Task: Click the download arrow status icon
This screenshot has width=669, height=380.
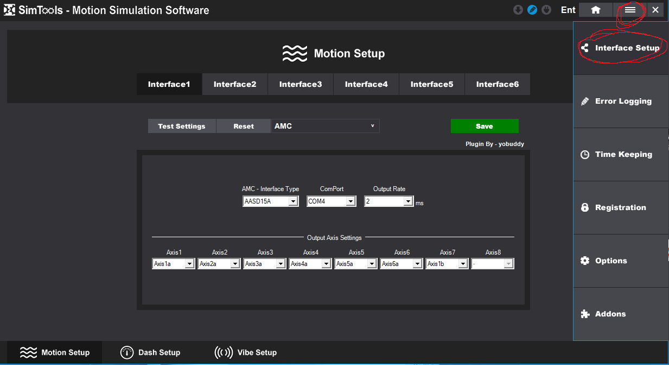Action: click(x=518, y=10)
